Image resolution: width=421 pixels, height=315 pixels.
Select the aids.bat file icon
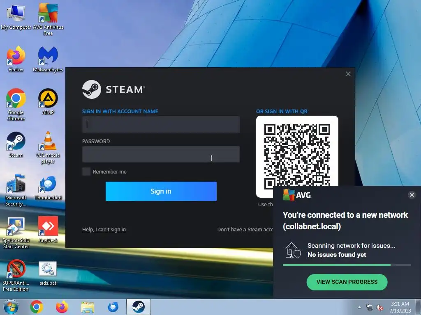coord(48,273)
